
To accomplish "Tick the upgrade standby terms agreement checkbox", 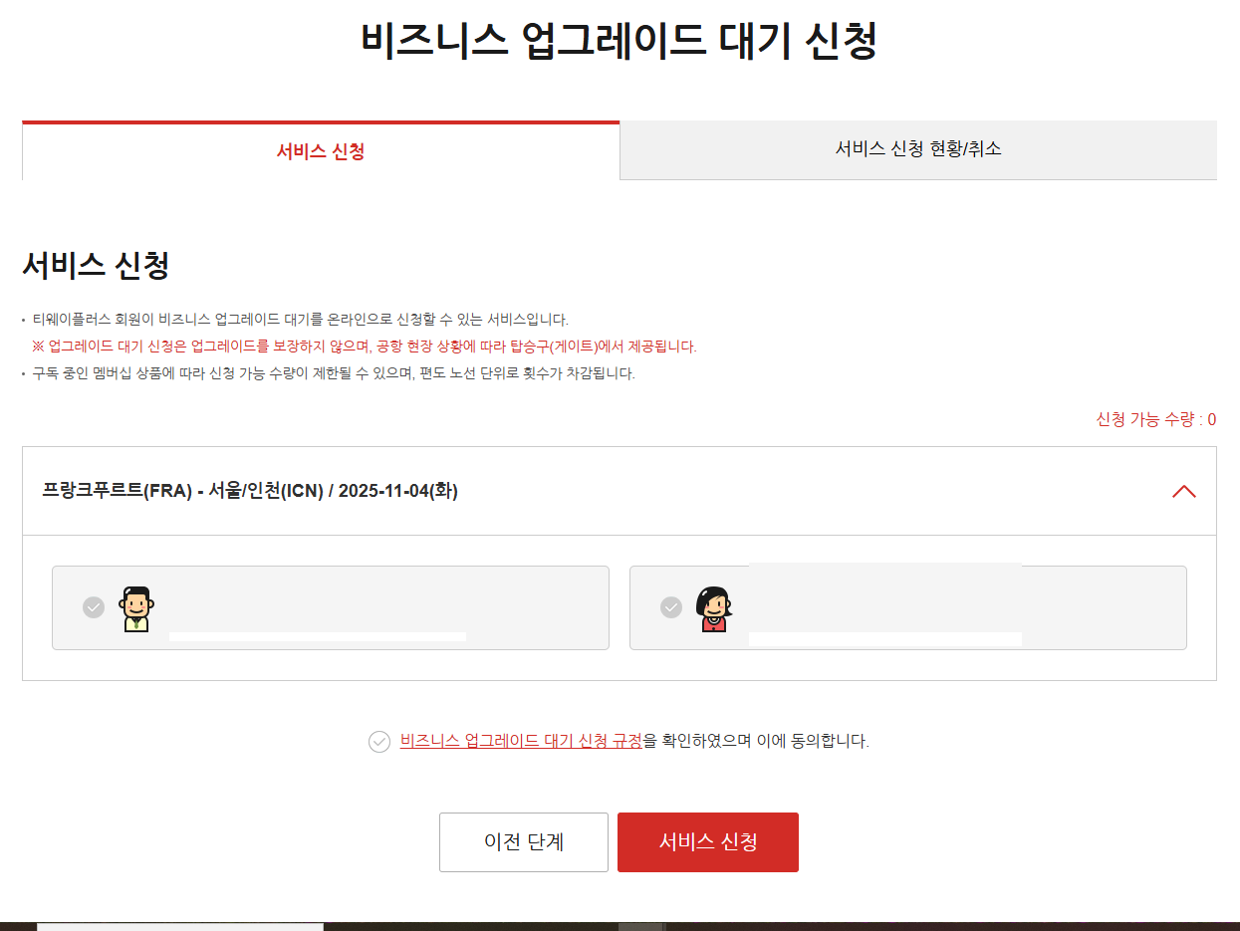I will pos(379,742).
